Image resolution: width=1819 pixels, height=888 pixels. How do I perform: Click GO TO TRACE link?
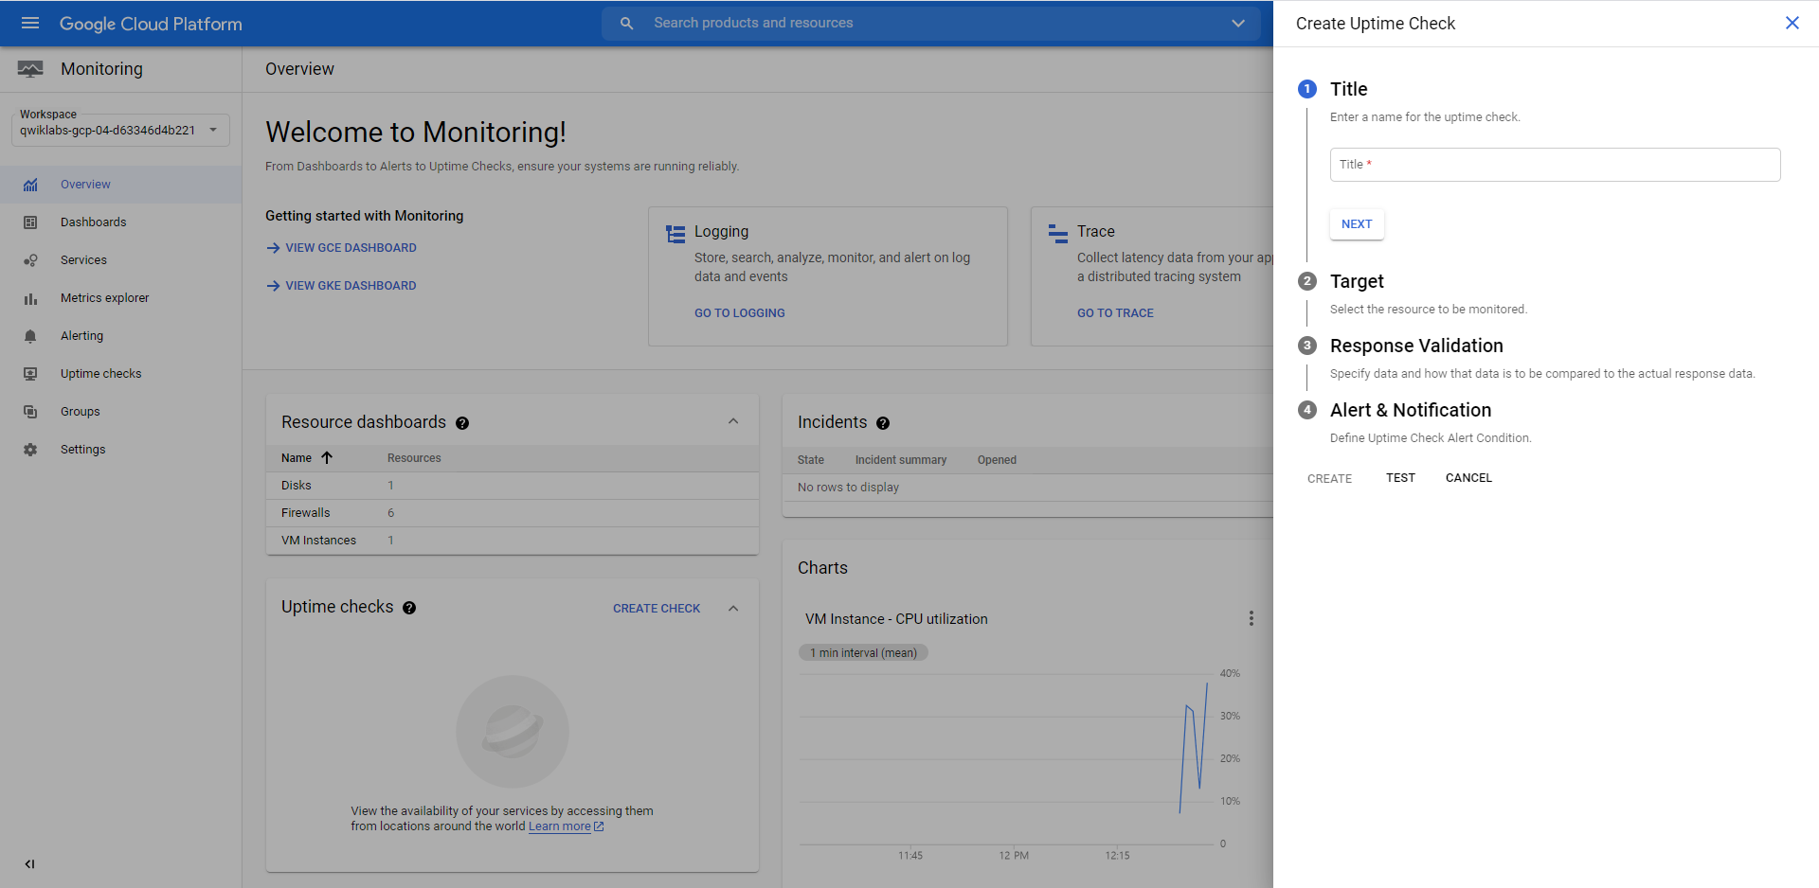[x=1115, y=313]
